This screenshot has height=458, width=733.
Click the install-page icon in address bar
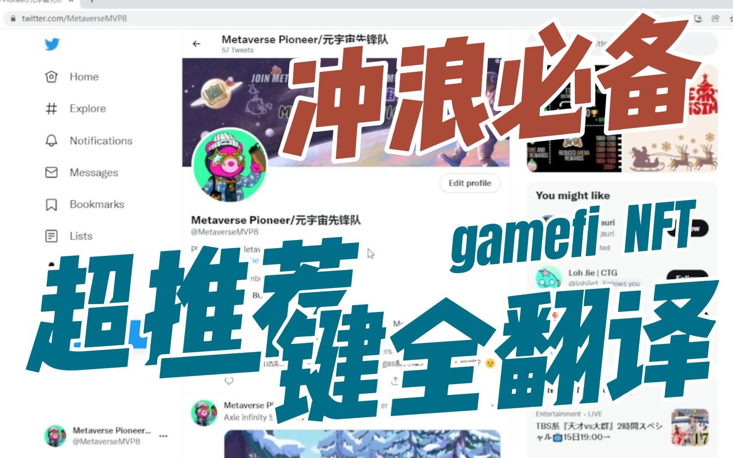(x=697, y=19)
